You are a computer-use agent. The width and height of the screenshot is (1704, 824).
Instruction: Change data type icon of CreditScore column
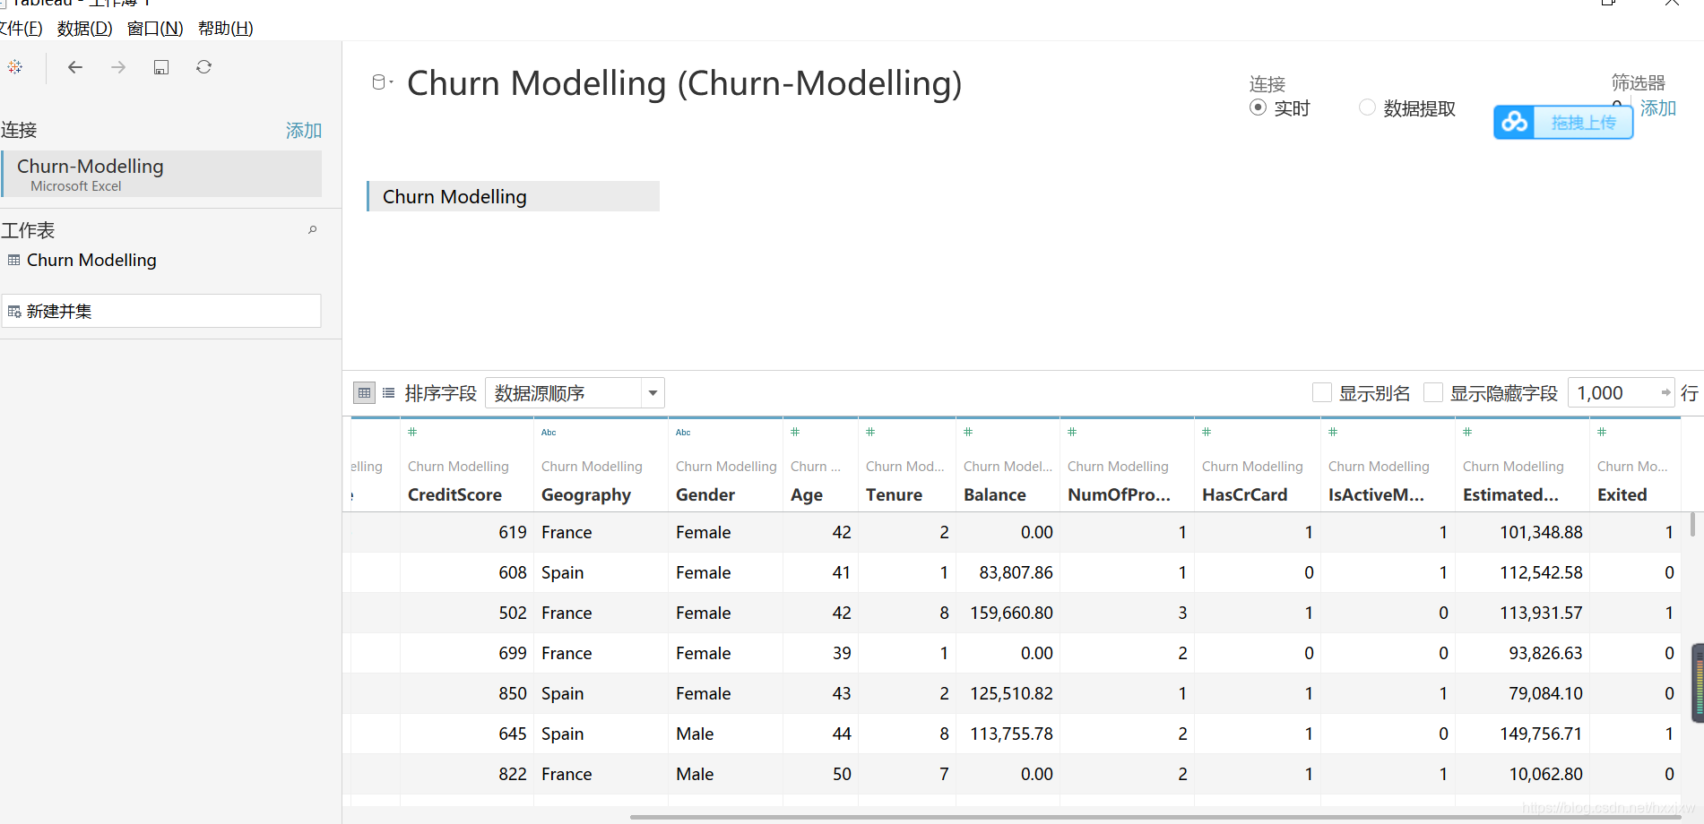412,432
